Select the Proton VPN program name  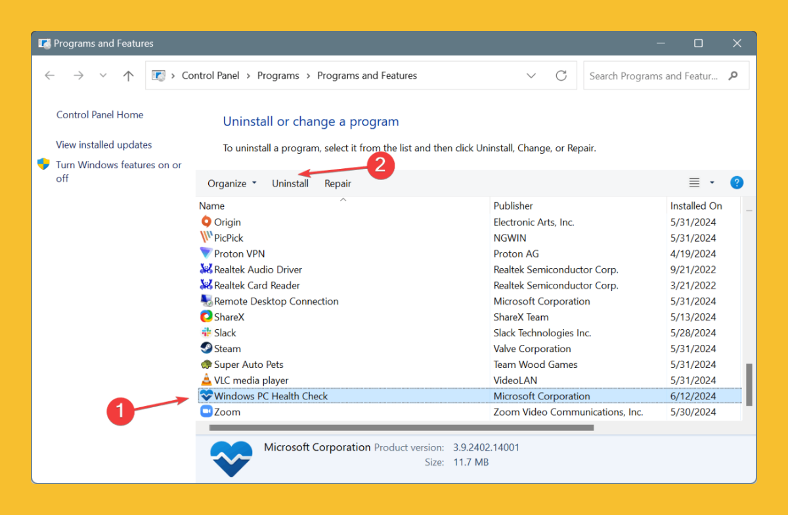240,254
